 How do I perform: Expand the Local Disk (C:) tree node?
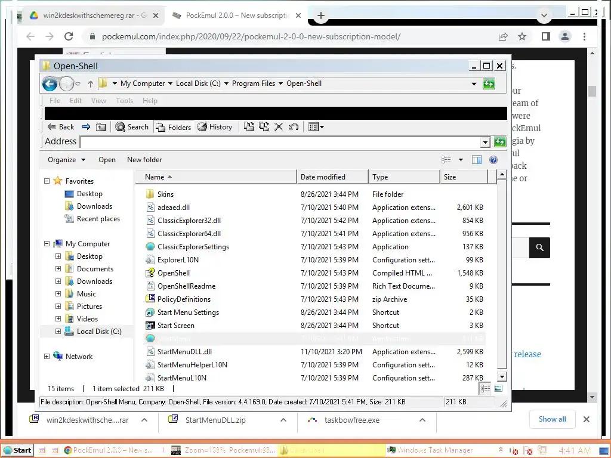58,332
